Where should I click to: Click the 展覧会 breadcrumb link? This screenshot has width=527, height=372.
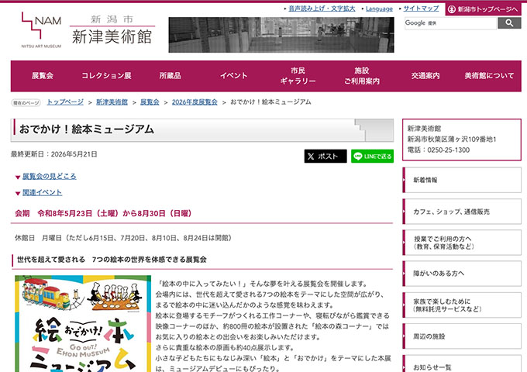(150, 102)
